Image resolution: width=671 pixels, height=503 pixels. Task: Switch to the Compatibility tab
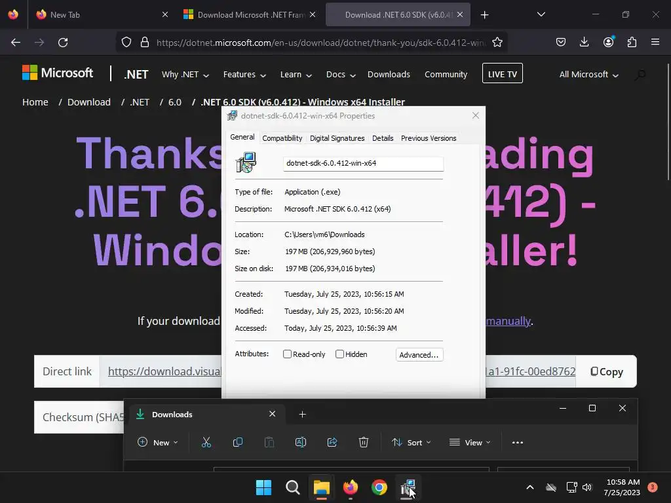(282, 138)
